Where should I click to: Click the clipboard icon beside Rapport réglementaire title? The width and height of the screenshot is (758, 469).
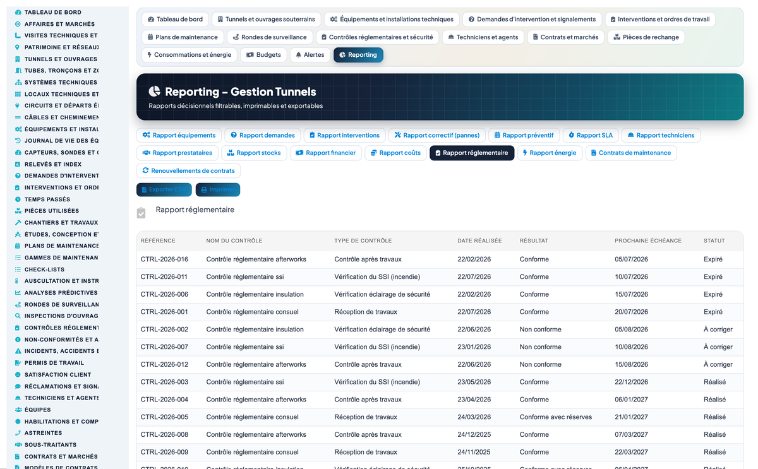pyautogui.click(x=141, y=213)
